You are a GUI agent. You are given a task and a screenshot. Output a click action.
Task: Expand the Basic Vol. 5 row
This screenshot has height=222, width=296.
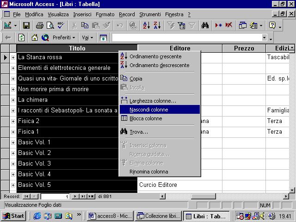point(13,185)
